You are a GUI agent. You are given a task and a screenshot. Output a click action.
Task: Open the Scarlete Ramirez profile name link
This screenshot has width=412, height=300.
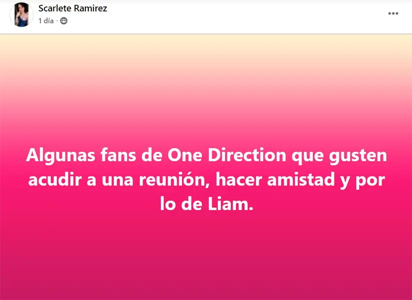(73, 8)
